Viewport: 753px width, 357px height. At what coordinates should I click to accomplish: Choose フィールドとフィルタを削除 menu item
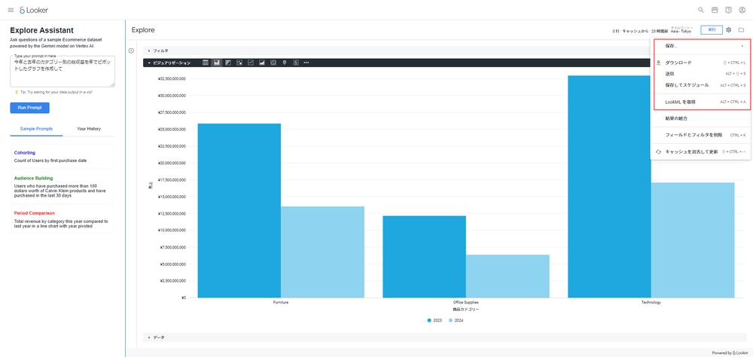coord(700,135)
